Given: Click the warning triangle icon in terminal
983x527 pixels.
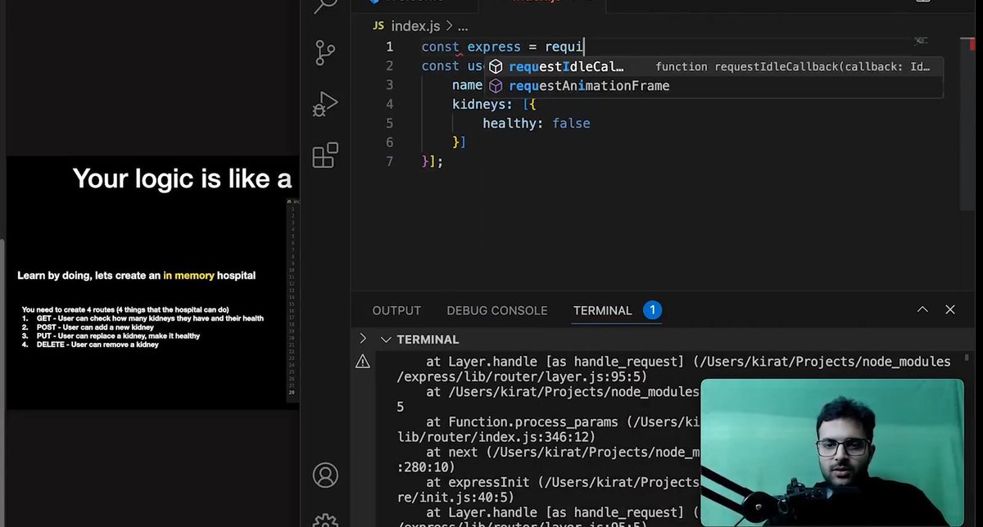Looking at the screenshot, I should pyautogui.click(x=363, y=362).
